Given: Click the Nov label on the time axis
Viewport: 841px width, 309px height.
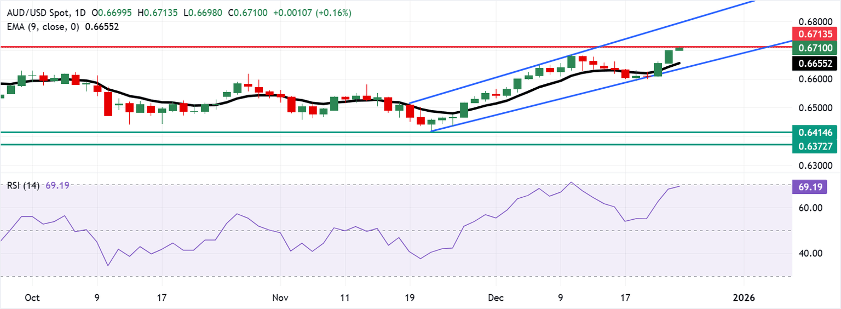Looking at the screenshot, I should tap(280, 297).
